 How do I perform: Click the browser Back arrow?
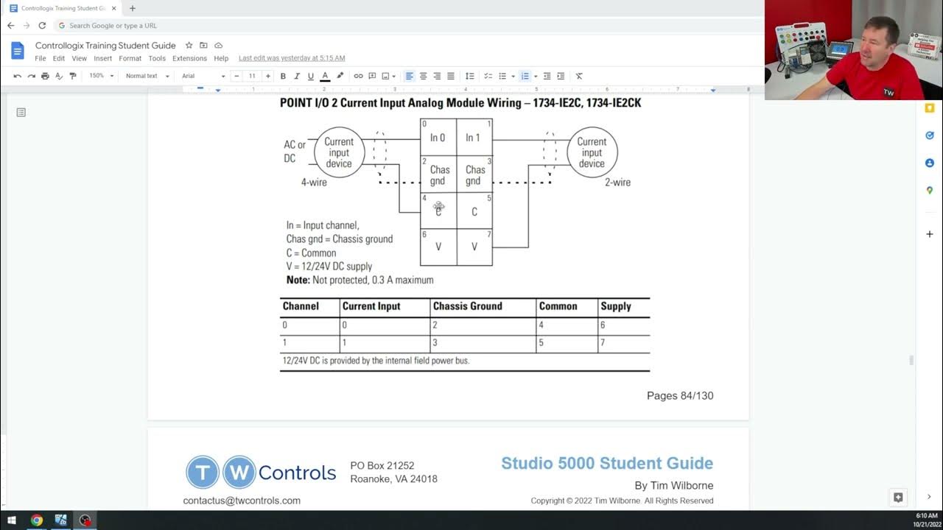point(10,25)
